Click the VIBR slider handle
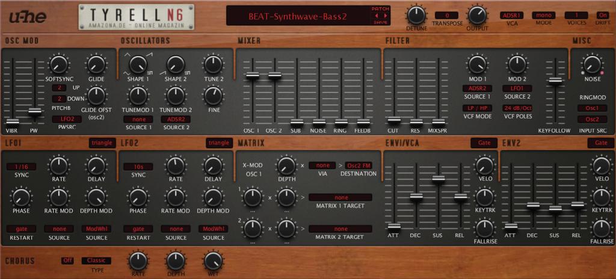Image resolution: width=616 pixels, height=279 pixels. point(13,121)
